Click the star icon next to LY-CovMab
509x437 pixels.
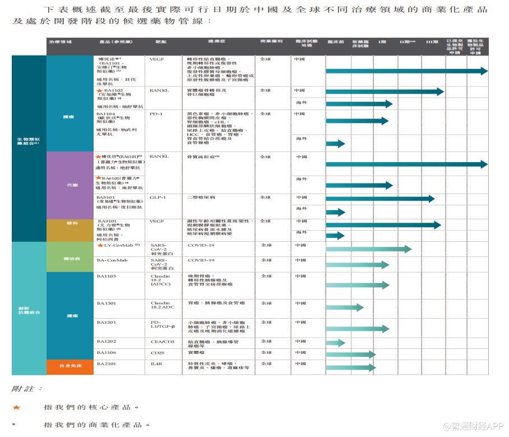tap(100, 245)
